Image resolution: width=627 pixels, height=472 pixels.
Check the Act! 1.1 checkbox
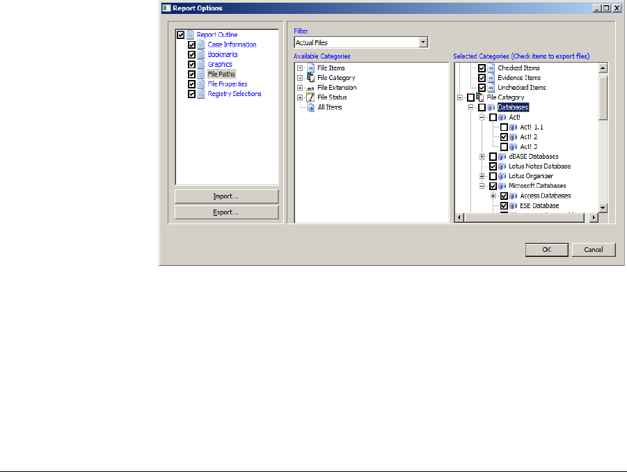pyautogui.click(x=505, y=127)
